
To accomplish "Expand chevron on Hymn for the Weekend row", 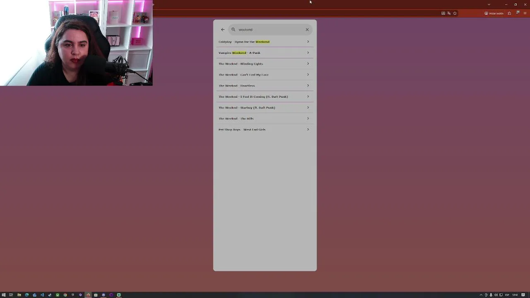I will pyautogui.click(x=308, y=42).
